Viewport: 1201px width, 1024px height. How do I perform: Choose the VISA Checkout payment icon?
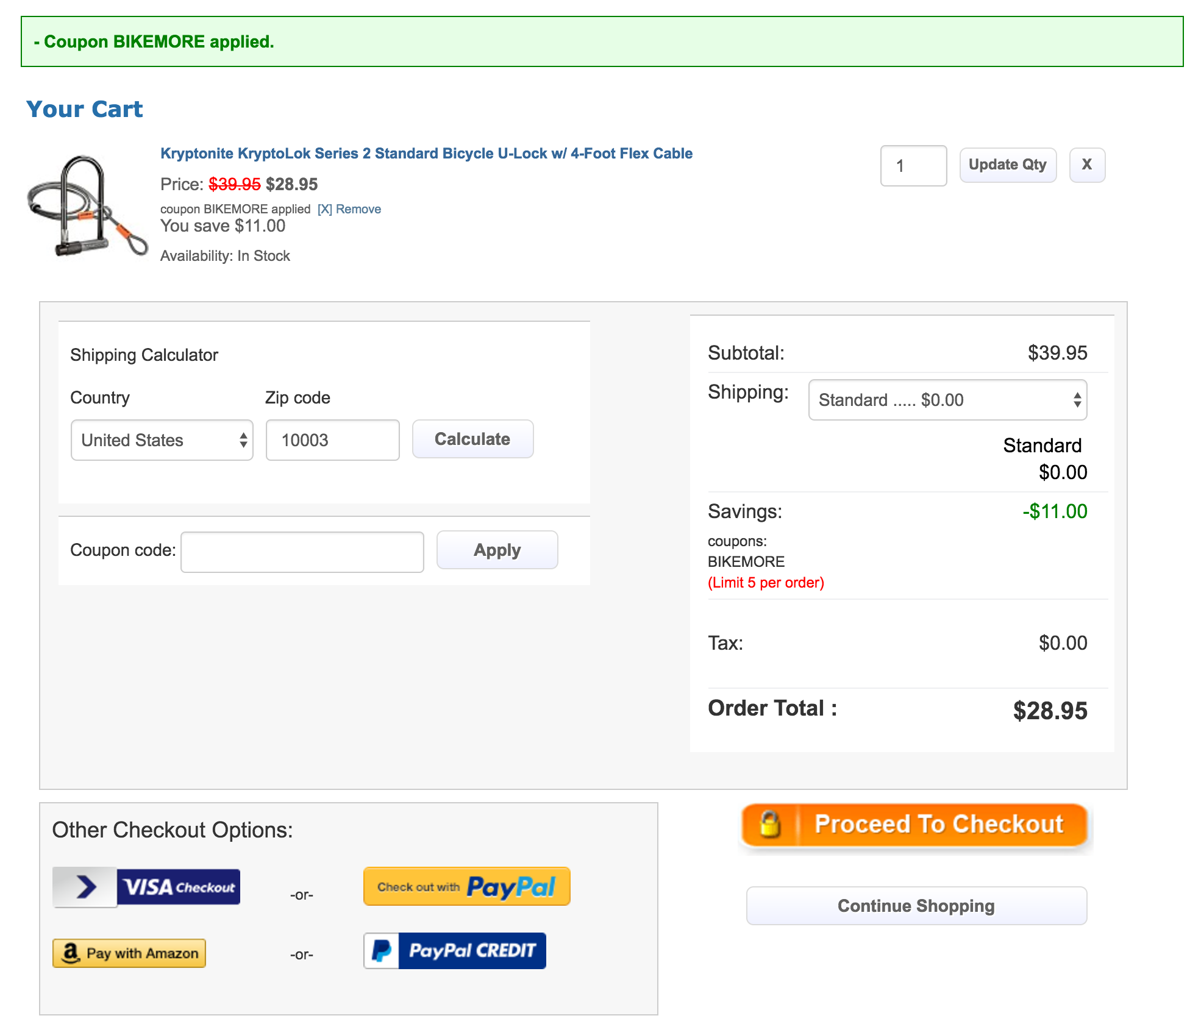179,887
